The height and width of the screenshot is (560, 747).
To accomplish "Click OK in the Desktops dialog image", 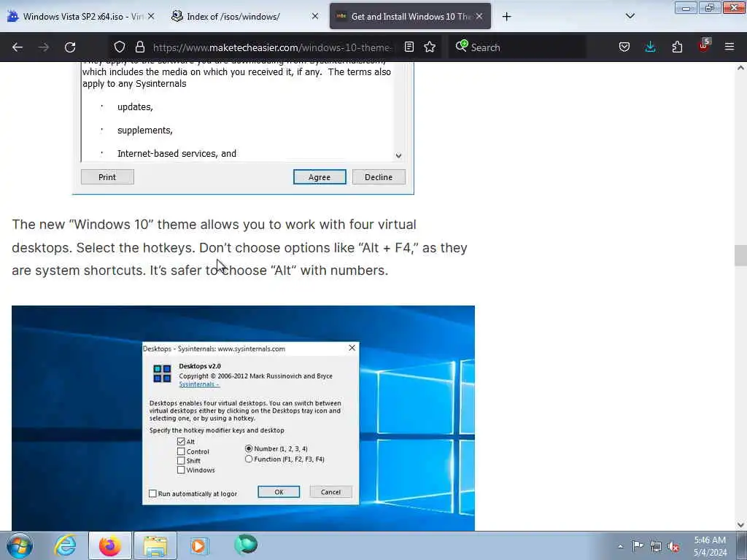I will (x=279, y=492).
